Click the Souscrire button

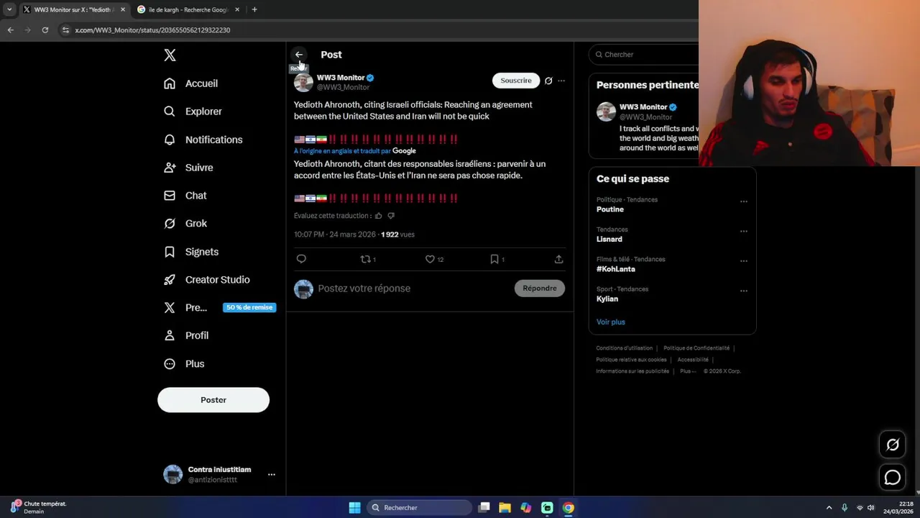[x=516, y=81]
